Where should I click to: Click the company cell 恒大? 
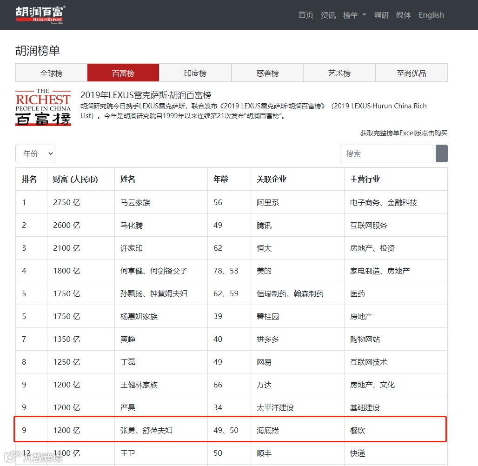[264, 248]
